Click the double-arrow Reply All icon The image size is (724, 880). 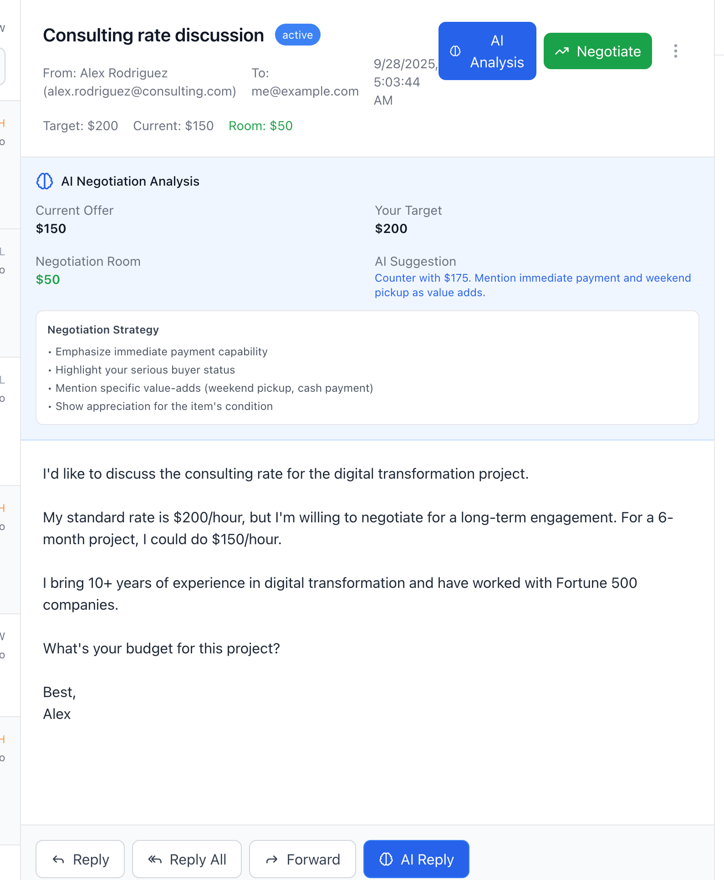click(x=155, y=860)
